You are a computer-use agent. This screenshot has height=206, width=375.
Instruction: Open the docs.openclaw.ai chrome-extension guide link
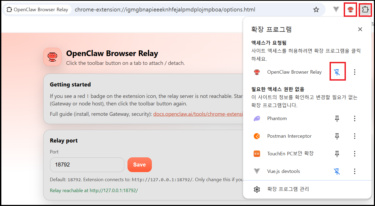click(x=198, y=114)
